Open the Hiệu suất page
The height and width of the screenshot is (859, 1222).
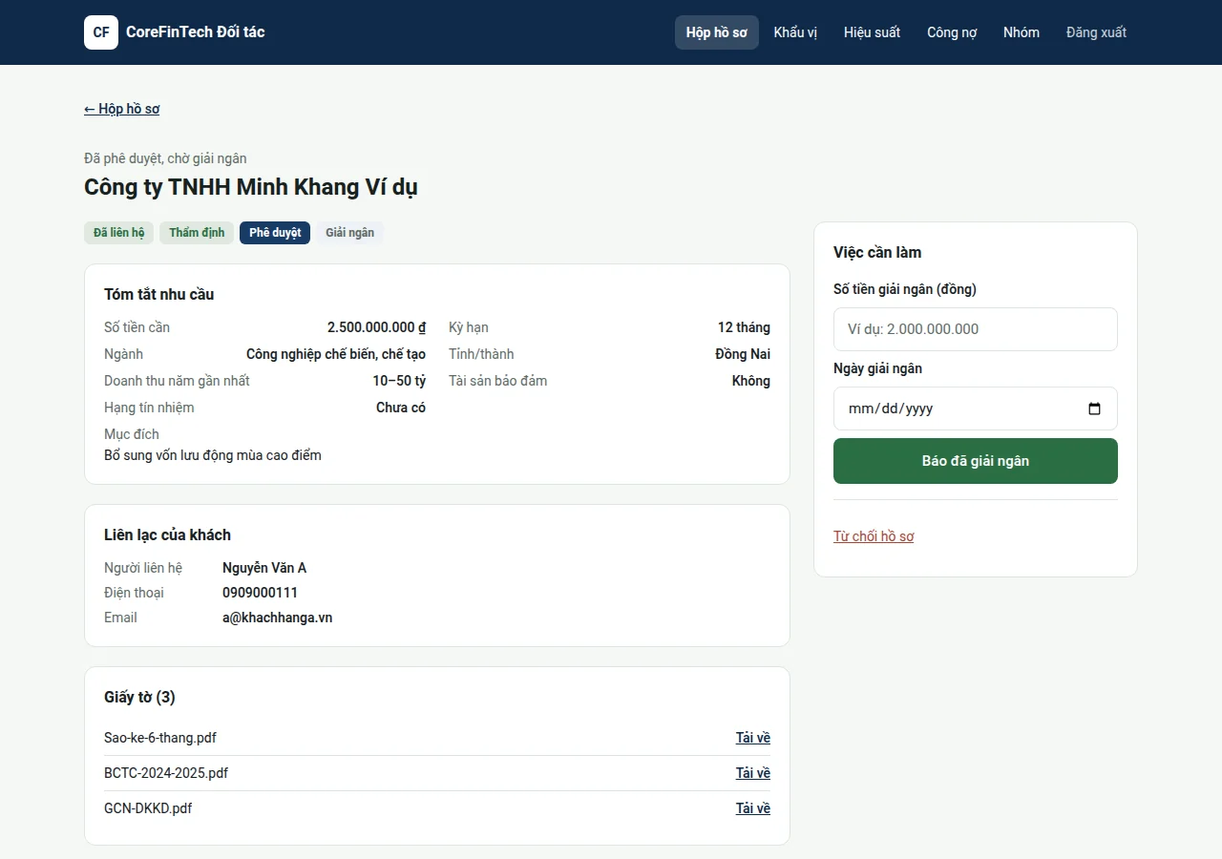[x=872, y=32]
